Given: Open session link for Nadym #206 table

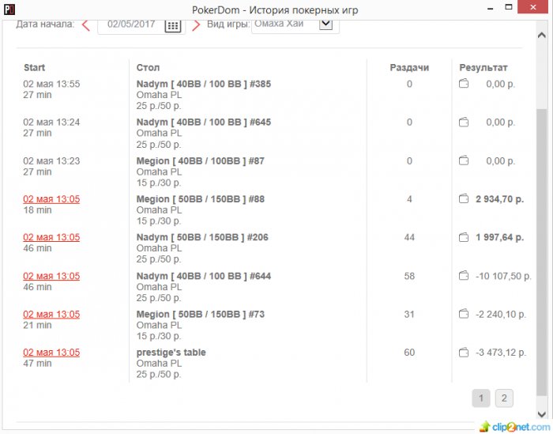Looking at the screenshot, I should click(x=51, y=237).
